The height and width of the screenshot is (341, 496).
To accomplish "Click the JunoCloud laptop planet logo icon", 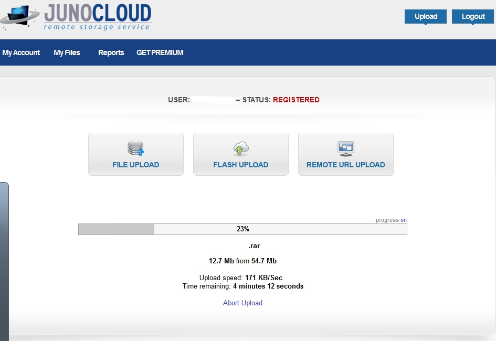I will [20, 17].
